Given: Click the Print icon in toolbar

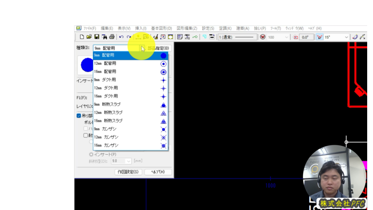Looking at the screenshot, I should pos(112,37).
